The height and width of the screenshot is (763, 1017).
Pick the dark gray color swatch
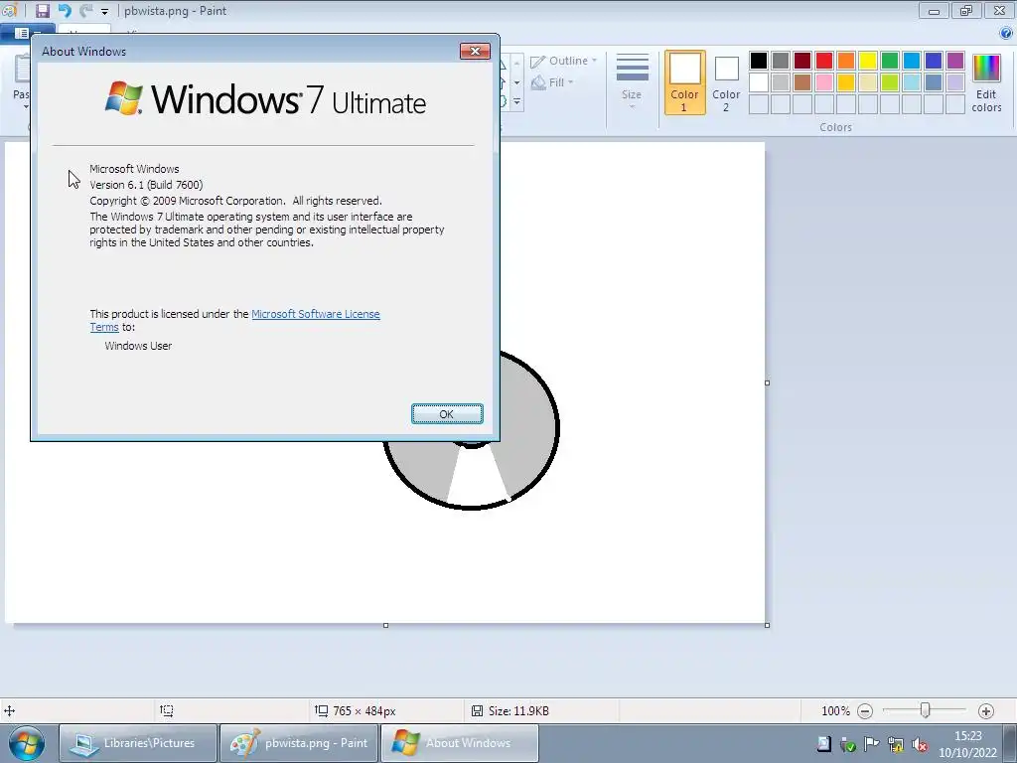[781, 61]
